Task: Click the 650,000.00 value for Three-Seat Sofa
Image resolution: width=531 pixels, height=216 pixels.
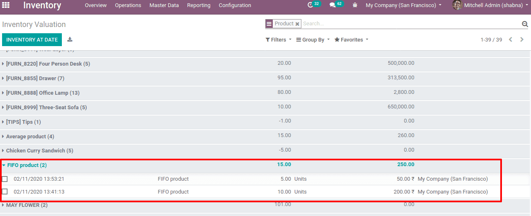Action: coord(401,107)
